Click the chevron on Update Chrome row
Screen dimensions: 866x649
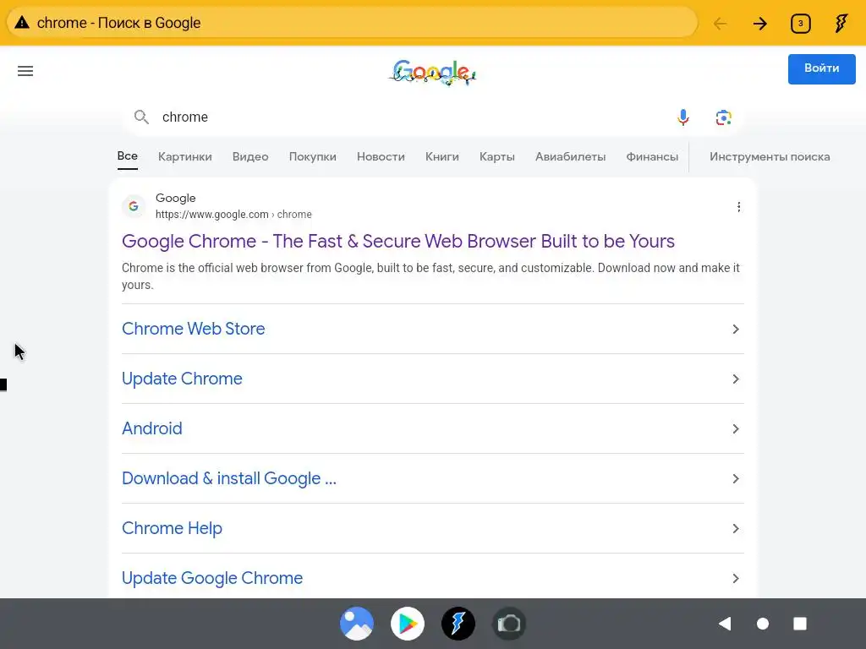click(736, 379)
